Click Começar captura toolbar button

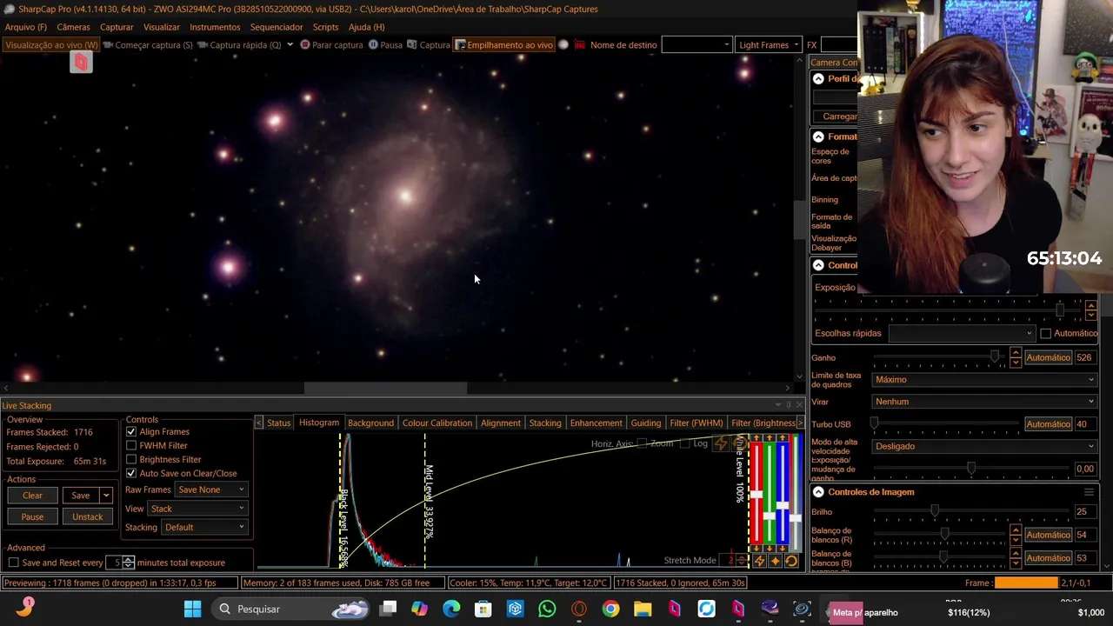click(147, 45)
